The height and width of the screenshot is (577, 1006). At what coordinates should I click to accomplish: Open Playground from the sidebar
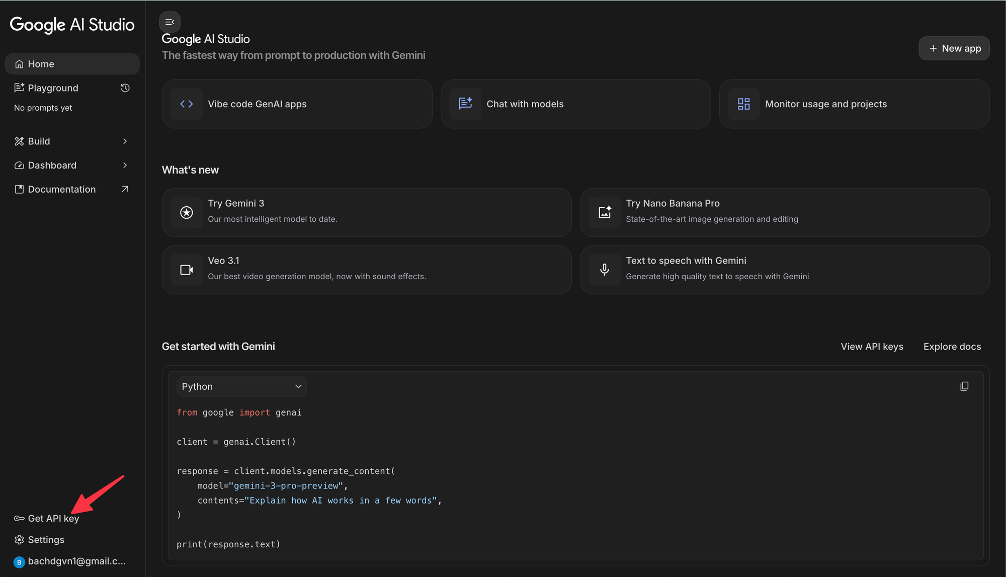click(x=53, y=88)
